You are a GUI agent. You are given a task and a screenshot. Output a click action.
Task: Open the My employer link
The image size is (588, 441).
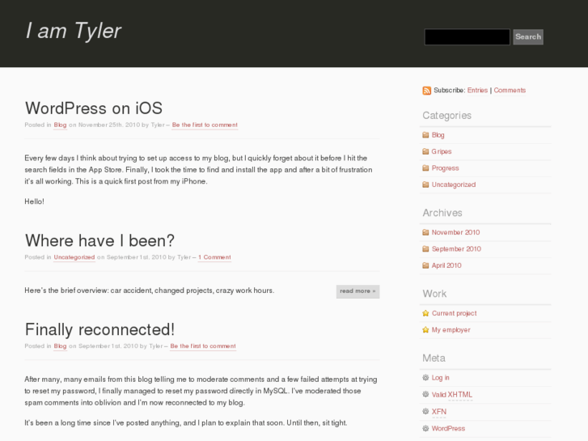tap(451, 329)
